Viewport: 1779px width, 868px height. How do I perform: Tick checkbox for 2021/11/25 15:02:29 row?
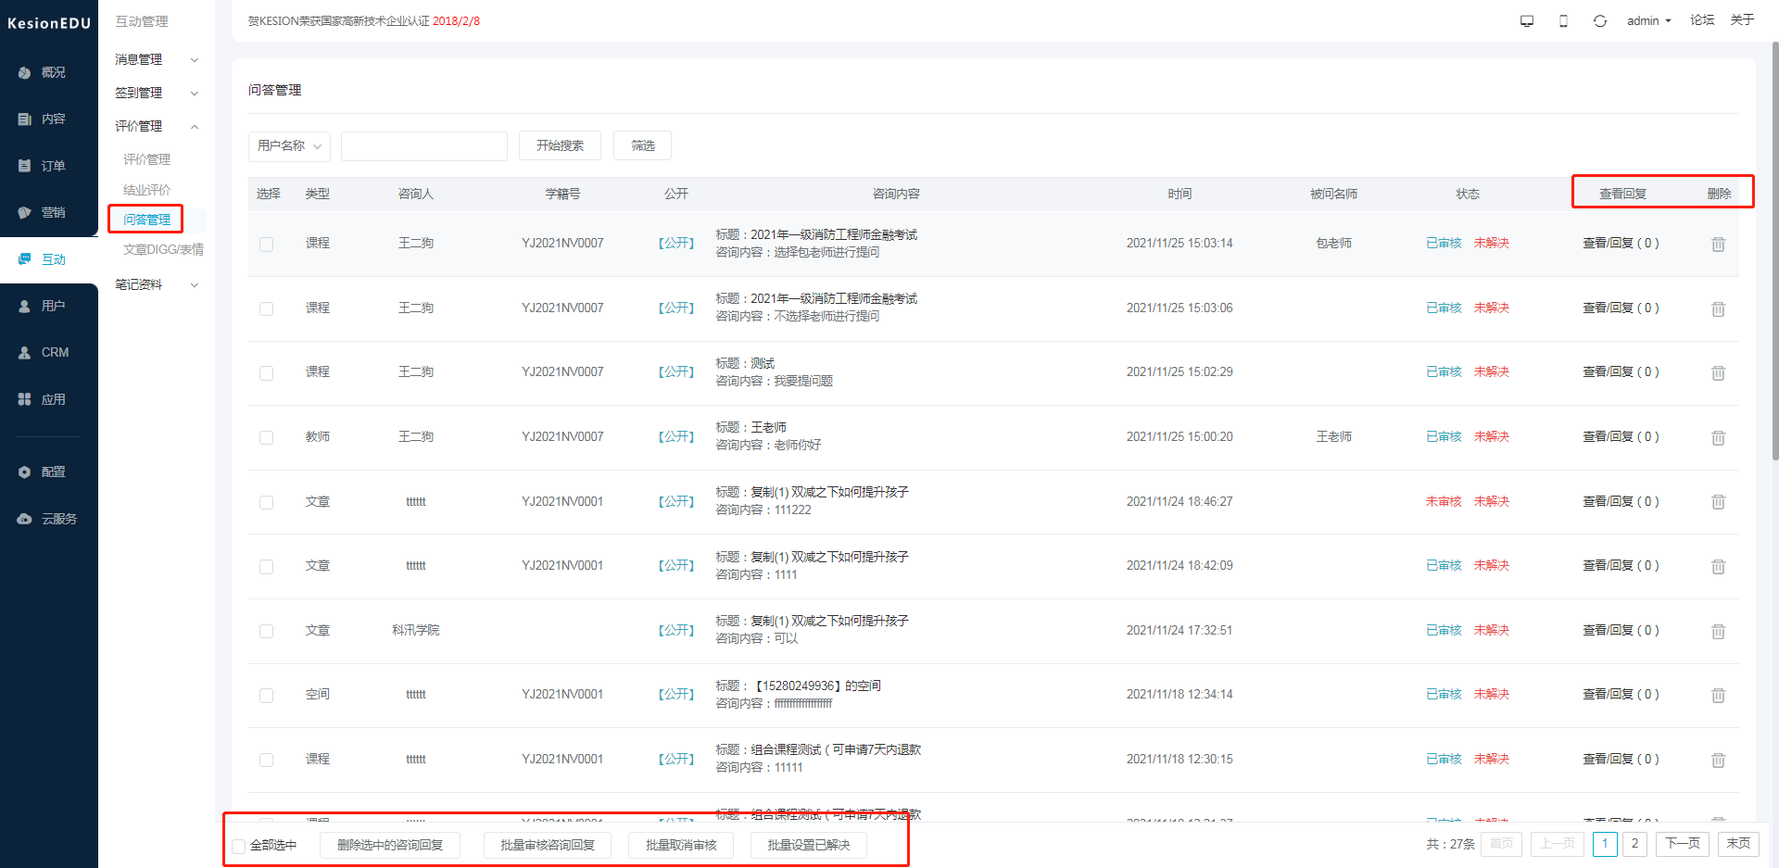[x=267, y=373]
